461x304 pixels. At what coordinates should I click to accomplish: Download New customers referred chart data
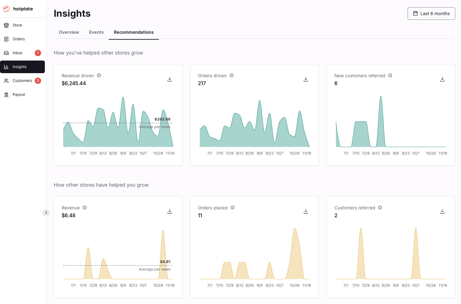pos(442,79)
